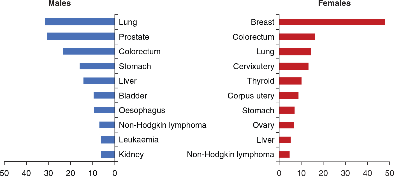394x176 pixels.
Task: Select the blue Prostate bar
Action: coord(81,36)
